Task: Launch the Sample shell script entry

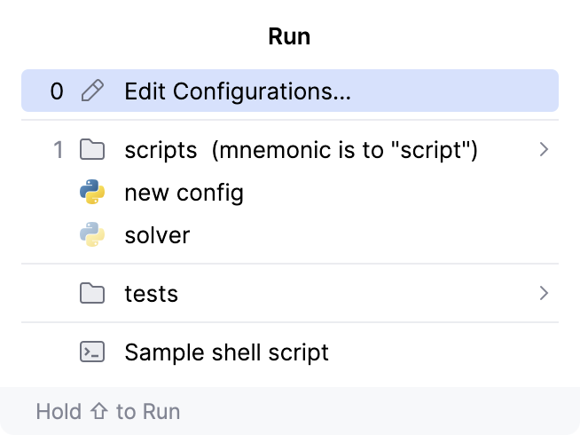Action: click(x=226, y=352)
